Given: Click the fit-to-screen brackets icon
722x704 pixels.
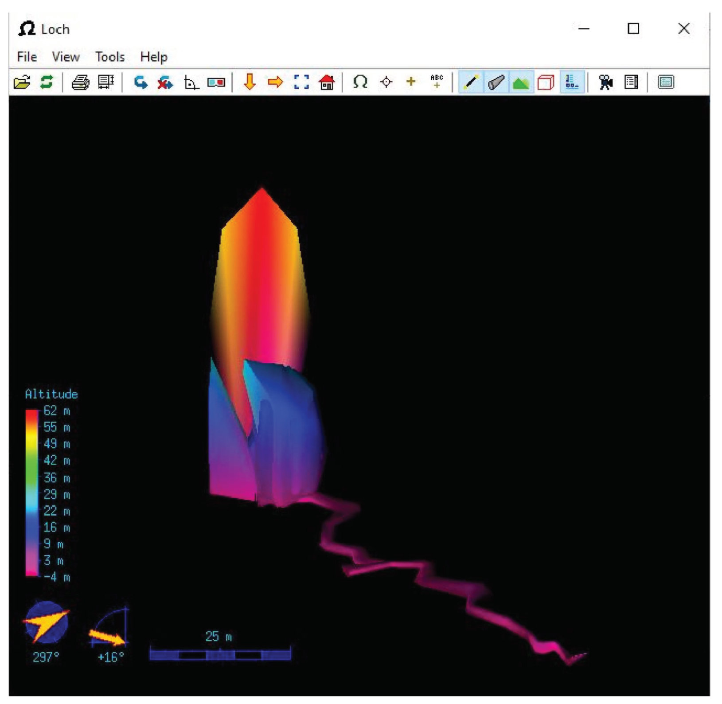Looking at the screenshot, I should [301, 82].
